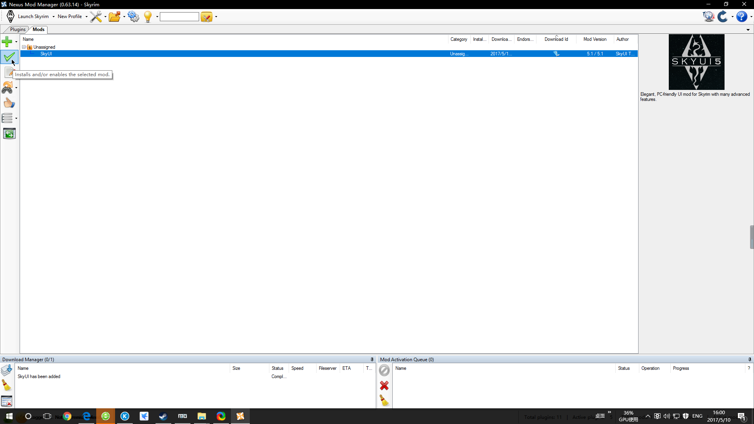Image resolution: width=754 pixels, height=424 pixels.
Task: Endorse the mod with thumbs-up icon
Action: (x=9, y=103)
